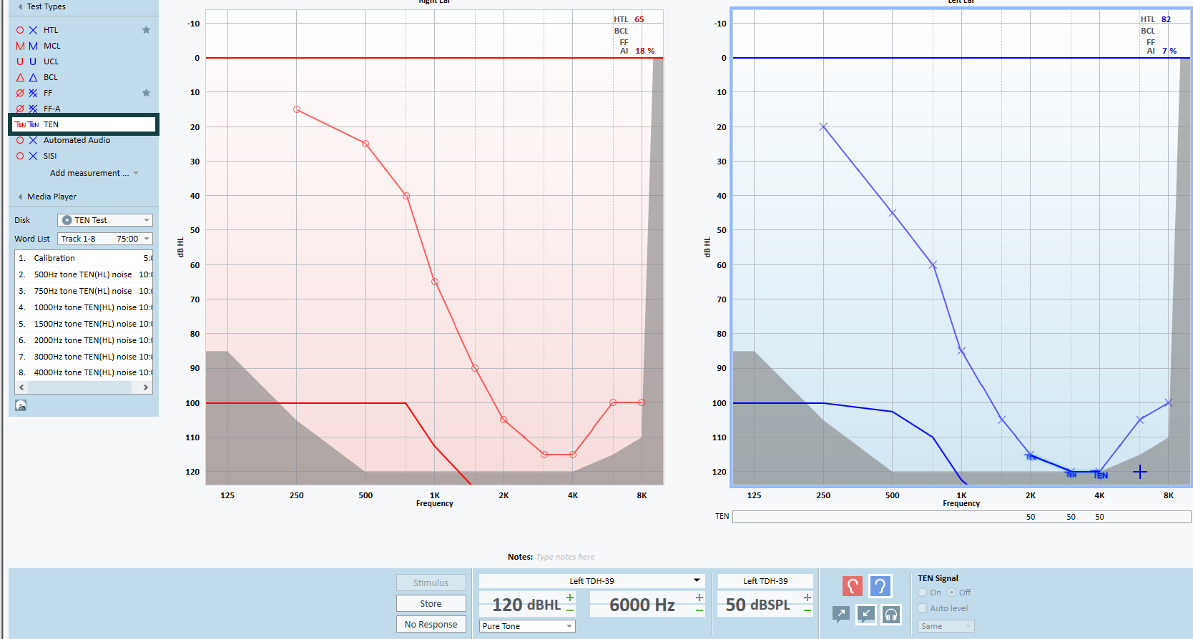Image resolution: width=1193 pixels, height=639 pixels.
Task: Raise the 6000 Hz frequency using plus
Action: (x=699, y=598)
